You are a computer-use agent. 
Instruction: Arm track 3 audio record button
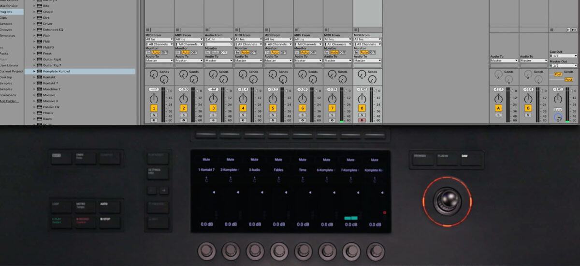(x=213, y=120)
